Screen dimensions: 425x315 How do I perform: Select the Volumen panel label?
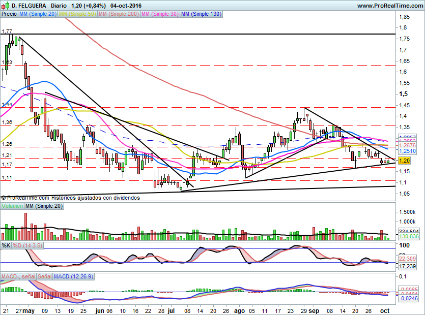click(x=12, y=206)
